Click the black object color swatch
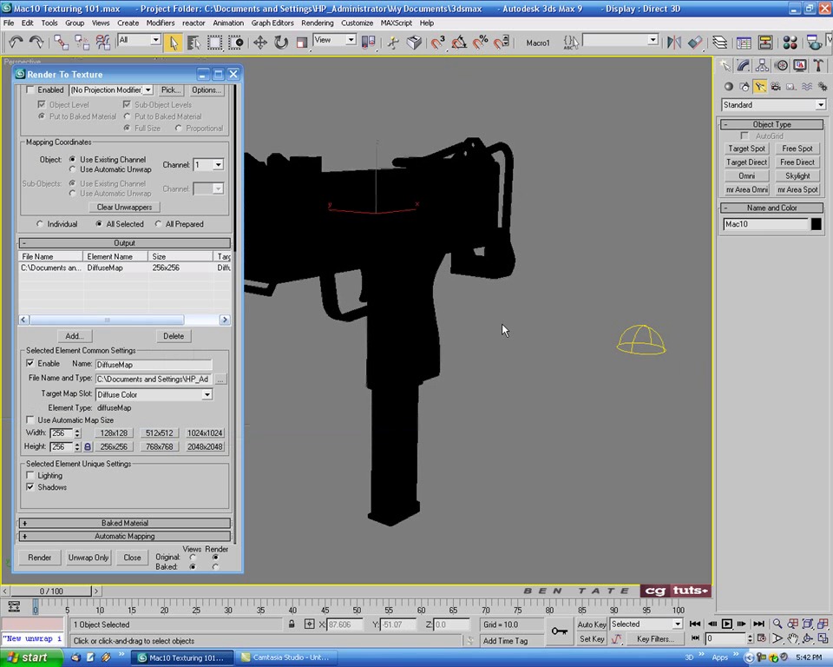Viewport: 833px width, 667px height. pyautogui.click(x=816, y=224)
